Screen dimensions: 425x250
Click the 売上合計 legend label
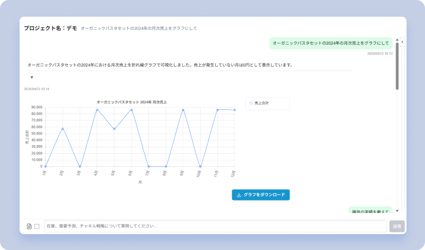pos(261,103)
